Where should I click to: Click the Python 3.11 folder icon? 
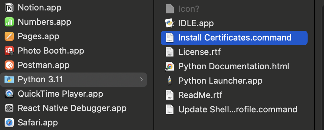pyautogui.click(x=9, y=80)
